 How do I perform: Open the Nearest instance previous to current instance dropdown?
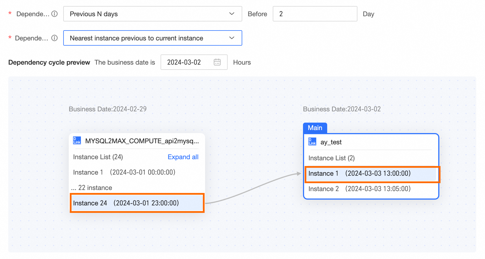click(153, 38)
